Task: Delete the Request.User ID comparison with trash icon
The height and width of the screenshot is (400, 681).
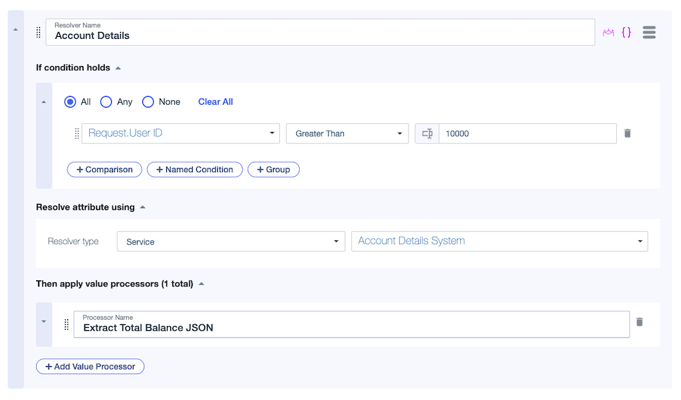Action: coord(627,133)
